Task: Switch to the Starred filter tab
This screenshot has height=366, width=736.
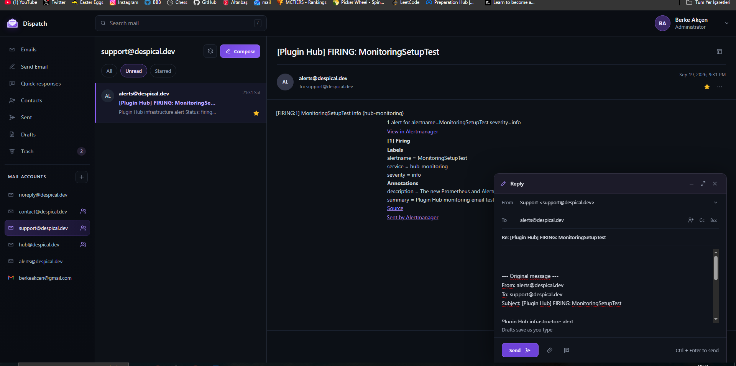Action: 163,71
